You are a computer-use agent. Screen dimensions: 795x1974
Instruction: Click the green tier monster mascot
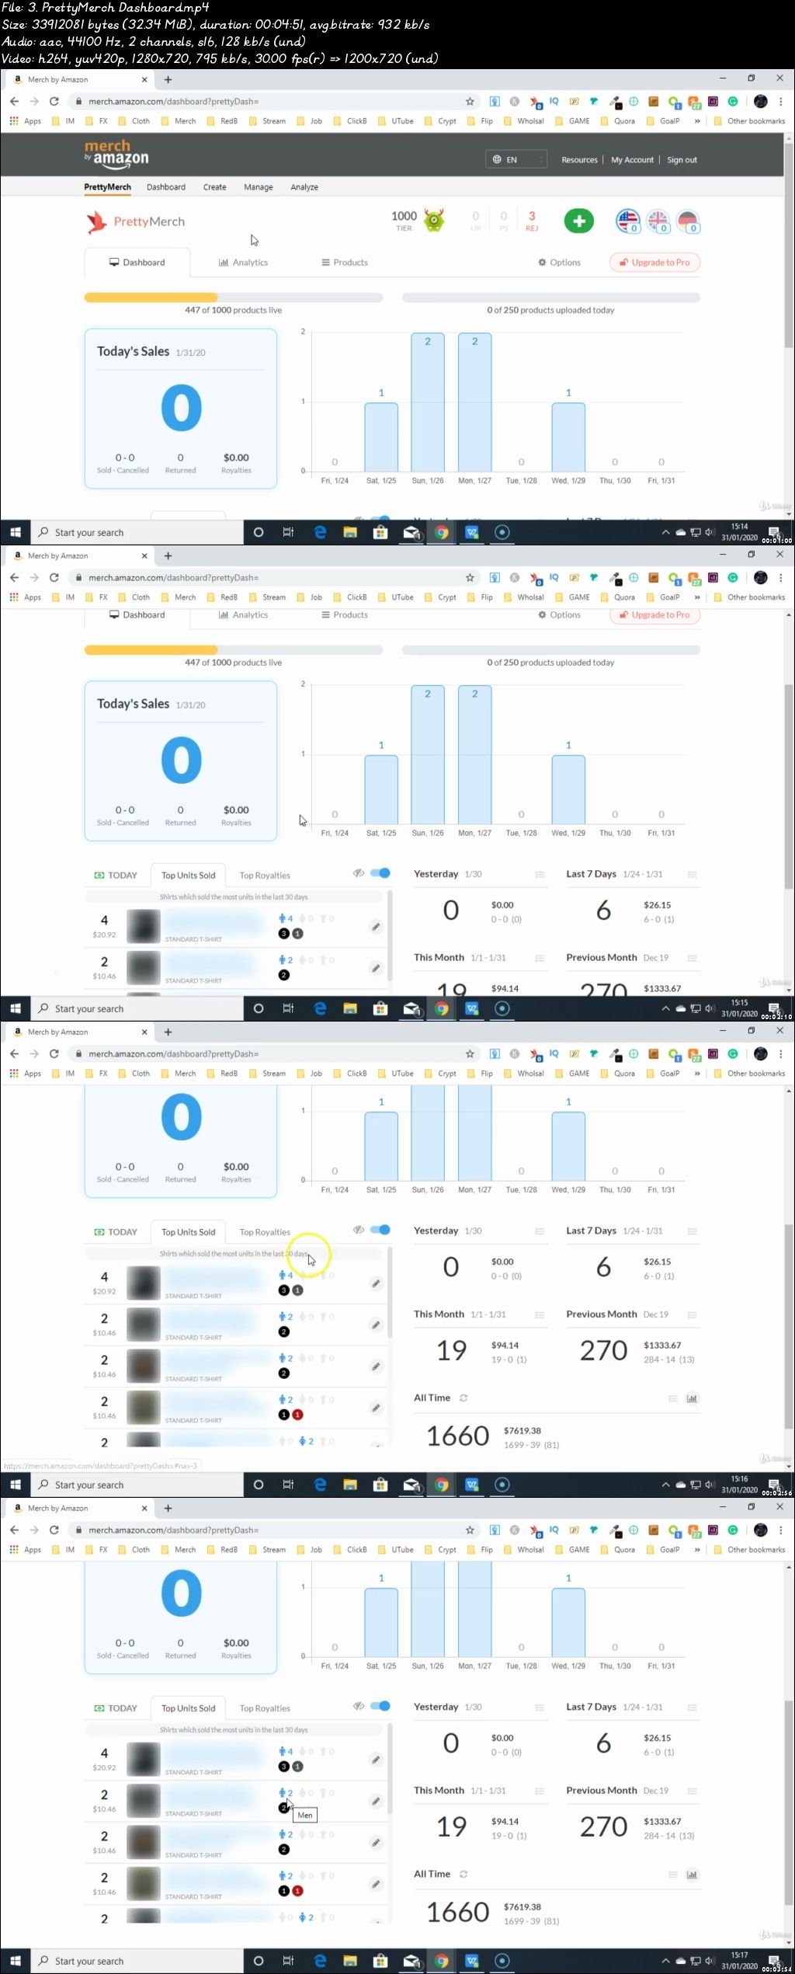point(434,221)
